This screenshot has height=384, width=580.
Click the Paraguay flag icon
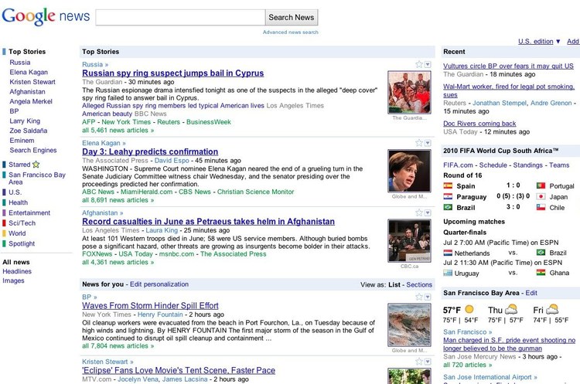click(448, 196)
